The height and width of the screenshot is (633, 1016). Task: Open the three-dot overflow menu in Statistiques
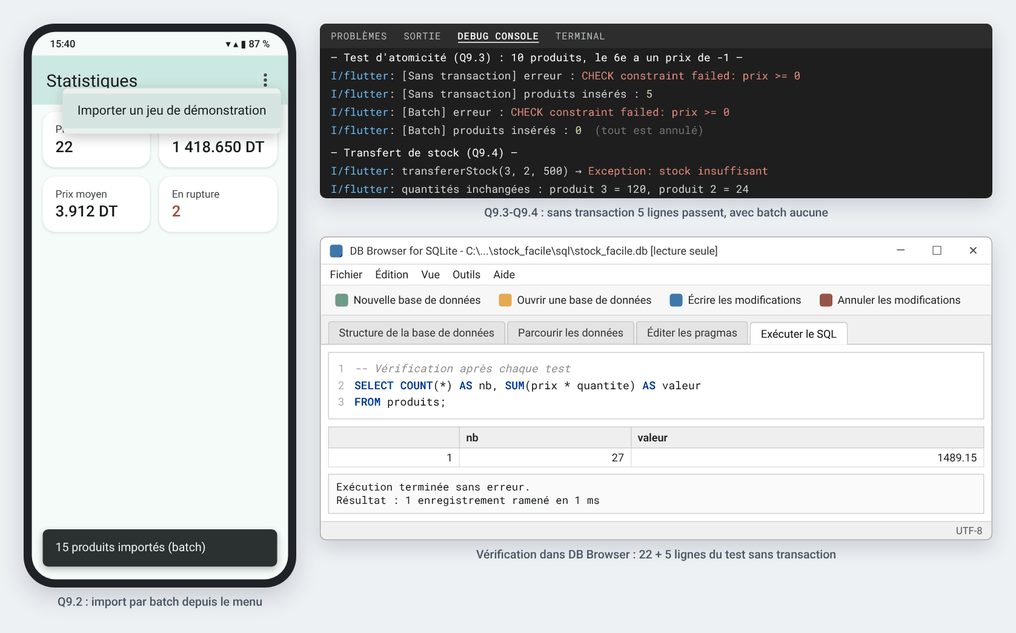click(265, 80)
